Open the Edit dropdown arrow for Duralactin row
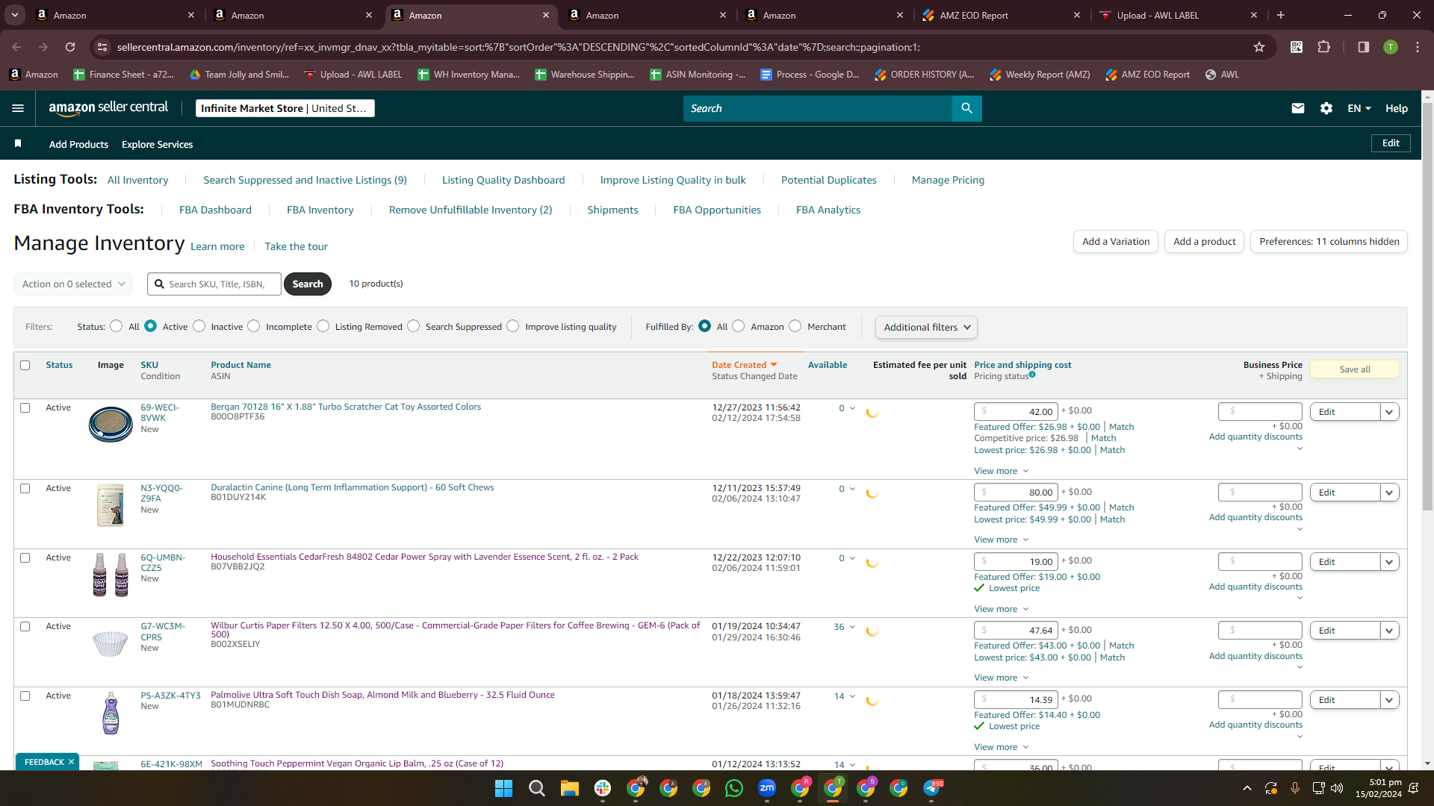This screenshot has width=1434, height=806. (1389, 493)
